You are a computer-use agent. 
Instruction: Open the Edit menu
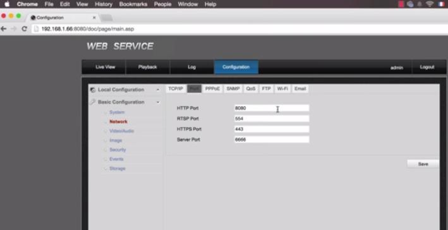point(65,4)
